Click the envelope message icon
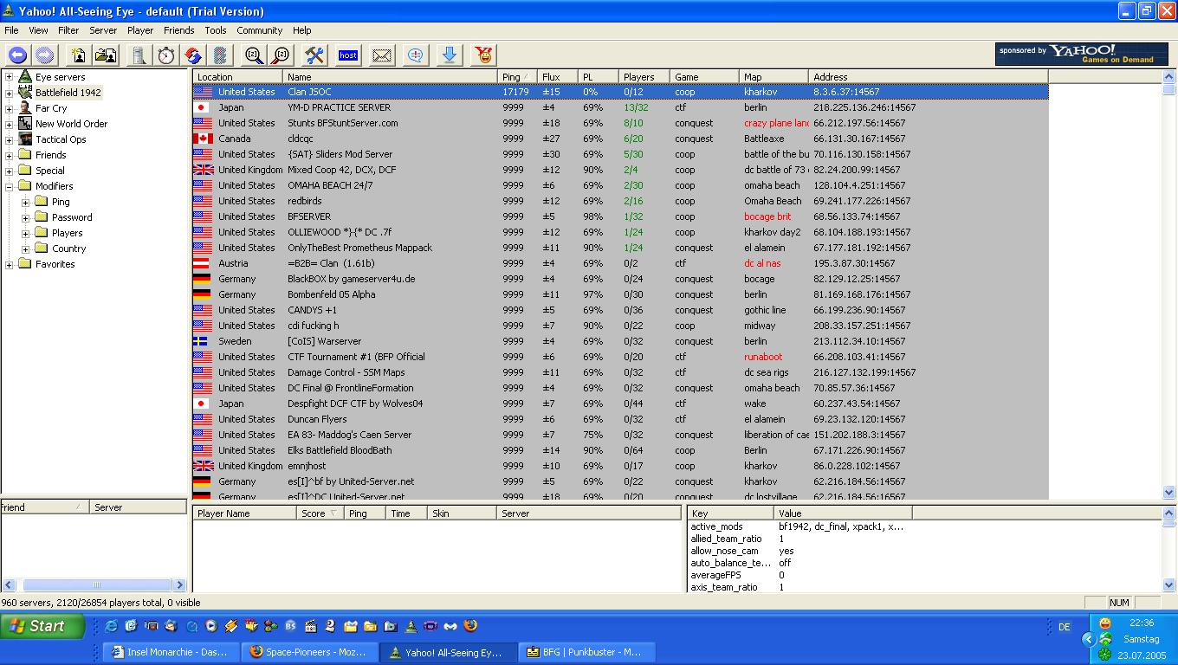 [382, 55]
